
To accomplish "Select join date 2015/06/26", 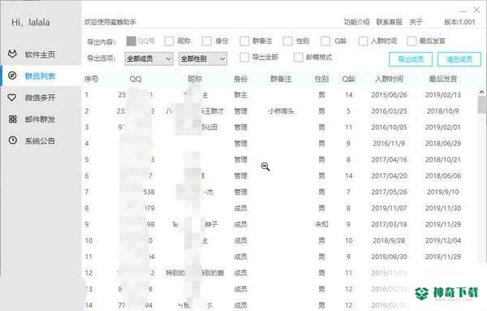I will click(389, 95).
